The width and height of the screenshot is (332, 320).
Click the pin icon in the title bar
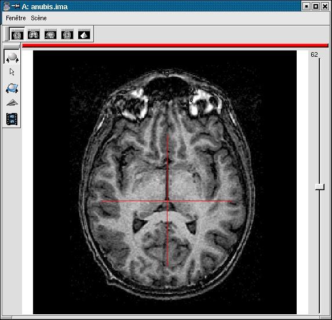click(x=15, y=6)
